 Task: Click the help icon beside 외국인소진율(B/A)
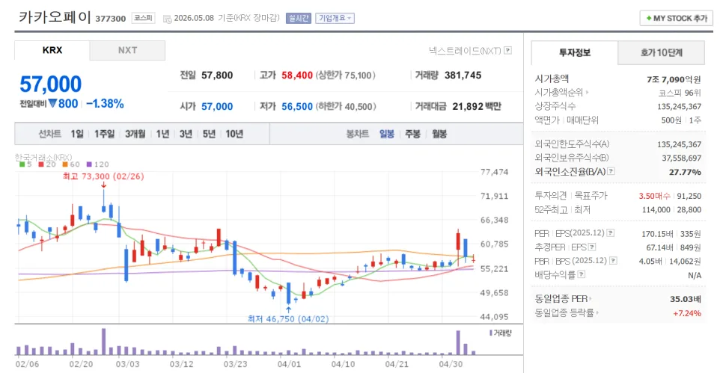(x=611, y=171)
